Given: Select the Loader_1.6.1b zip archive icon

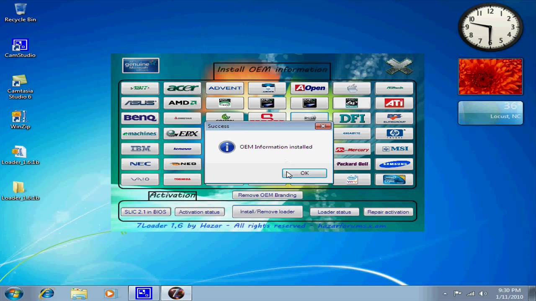Looking at the screenshot, I should pyautogui.click(x=20, y=155).
